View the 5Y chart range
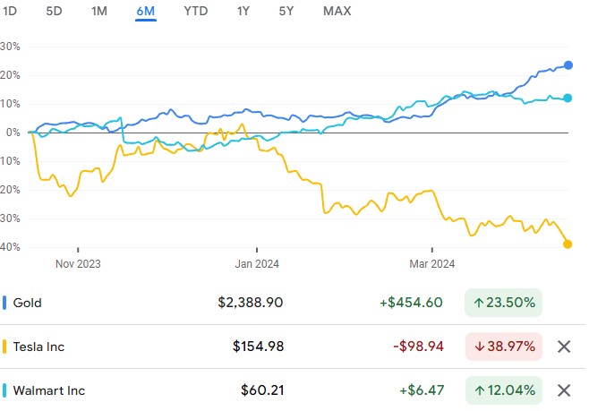This screenshot has height=411, width=589. click(x=287, y=12)
